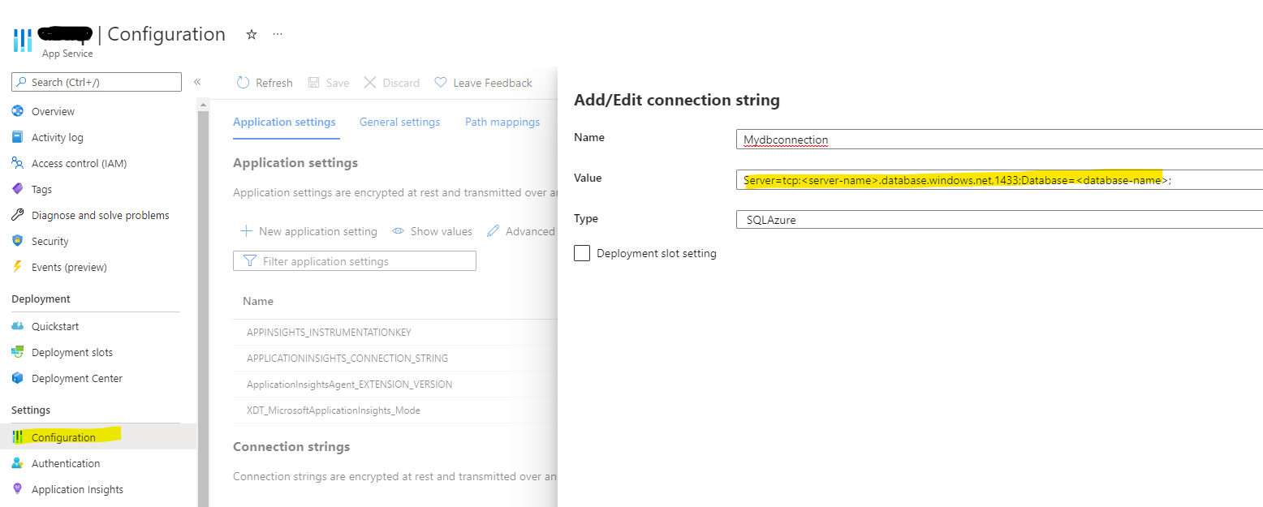Screen dimensions: 1263x507
Task: Click New application setting button
Action: tap(309, 231)
